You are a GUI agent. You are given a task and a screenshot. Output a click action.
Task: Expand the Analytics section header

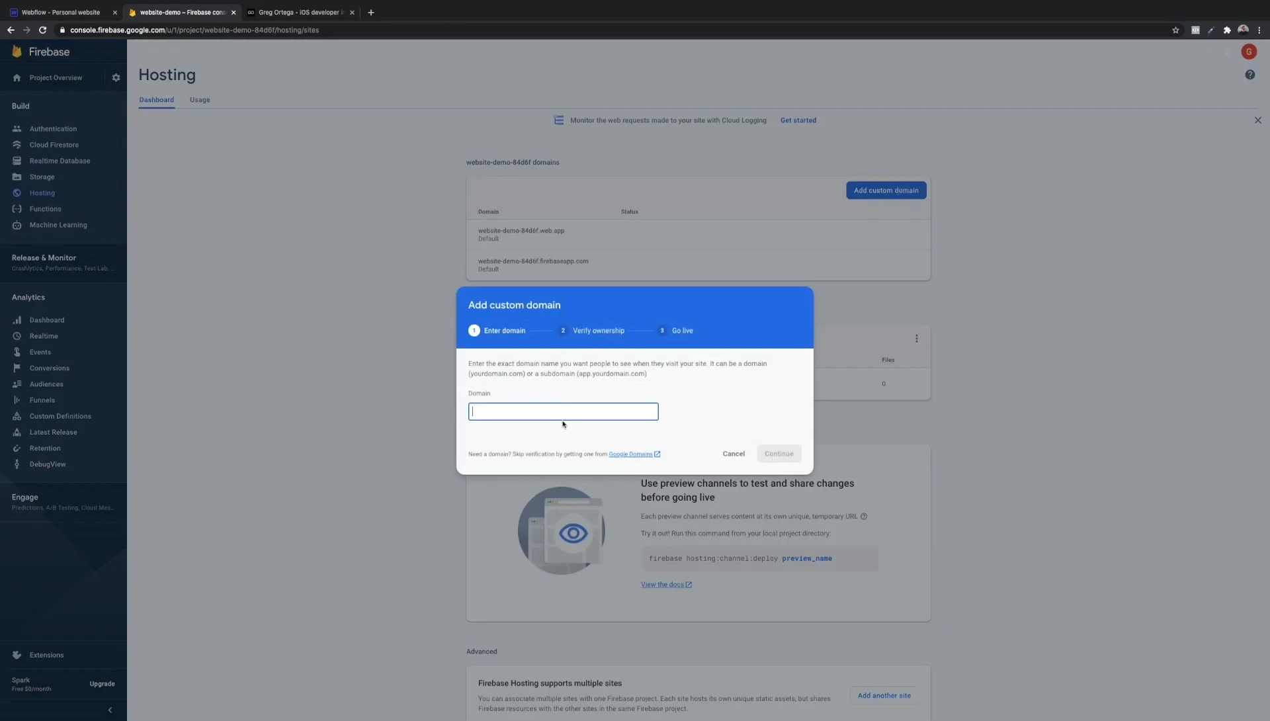coord(28,298)
